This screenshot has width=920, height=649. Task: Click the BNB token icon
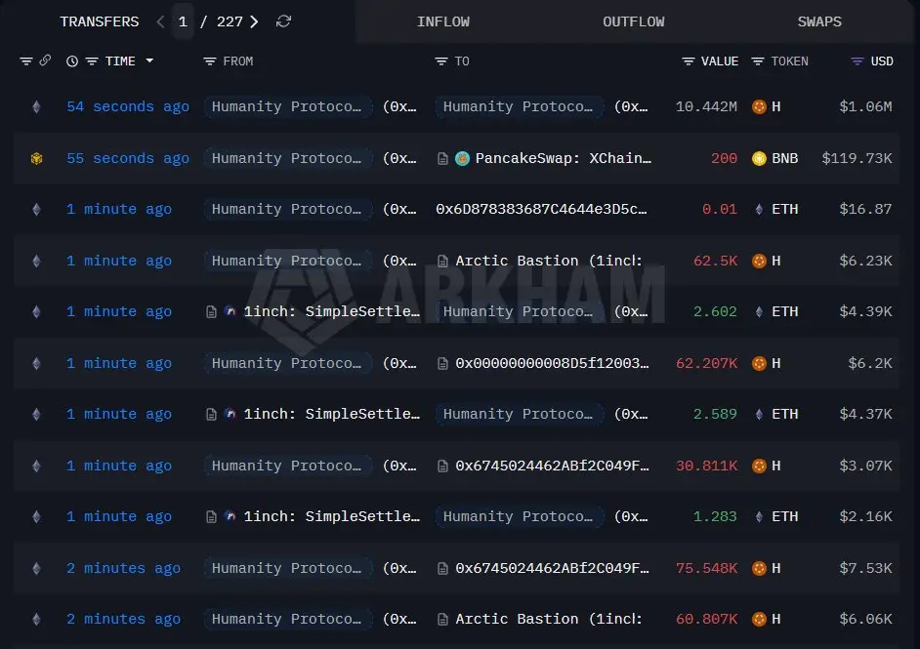pyautogui.click(x=759, y=158)
